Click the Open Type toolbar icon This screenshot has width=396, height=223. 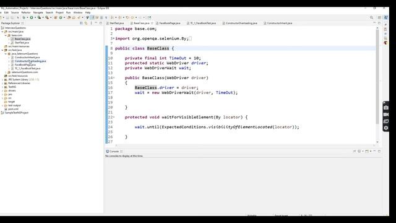tap(69, 17)
